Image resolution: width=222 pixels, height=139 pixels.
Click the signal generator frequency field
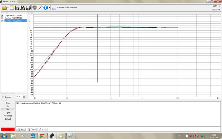click(x=19, y=97)
